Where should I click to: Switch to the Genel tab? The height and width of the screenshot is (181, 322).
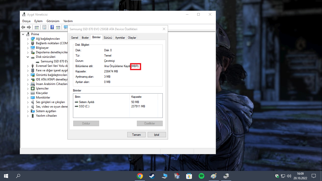click(74, 38)
